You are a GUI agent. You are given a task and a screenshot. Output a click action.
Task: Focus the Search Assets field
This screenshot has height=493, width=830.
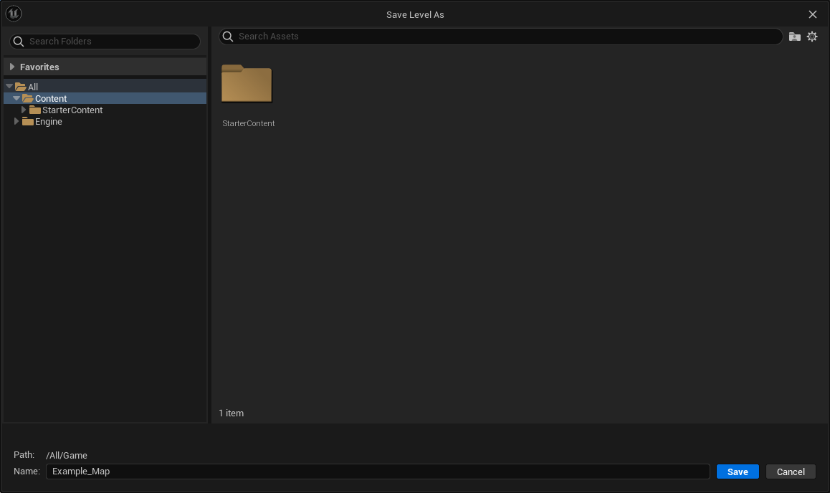tap(502, 37)
